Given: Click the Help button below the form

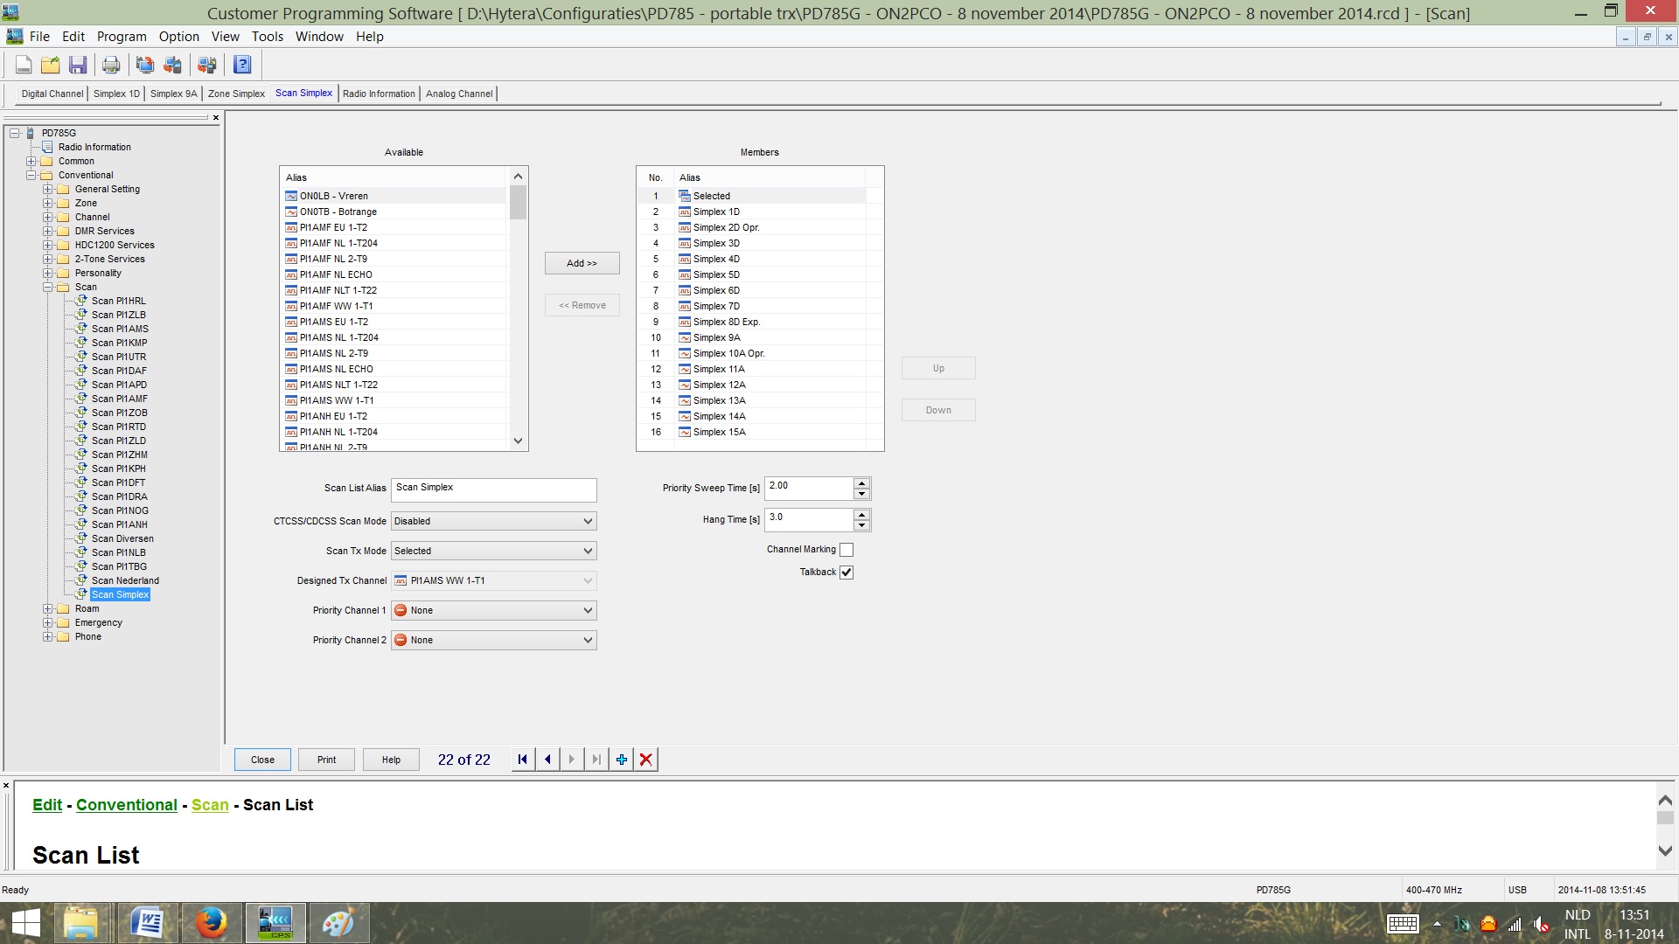Looking at the screenshot, I should (392, 760).
